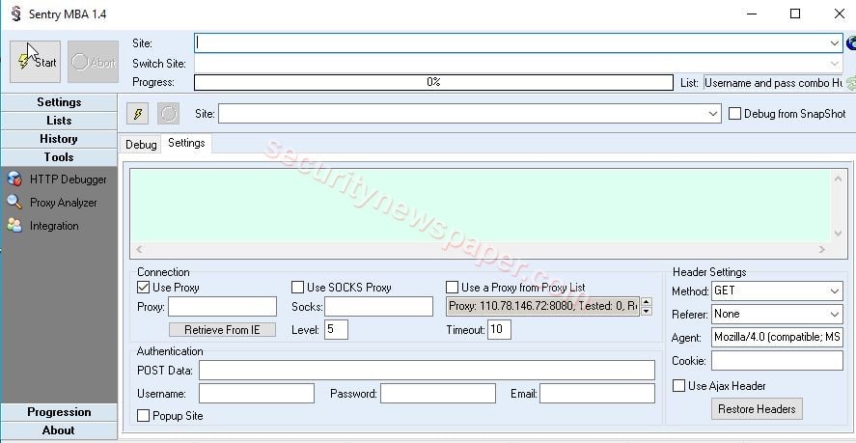Click the horizontal scrollbar right arrow

pos(821,250)
